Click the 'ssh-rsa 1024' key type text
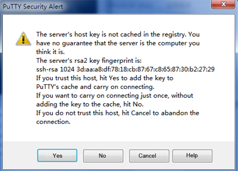This screenshot has height=171, width=238. pos(56,69)
